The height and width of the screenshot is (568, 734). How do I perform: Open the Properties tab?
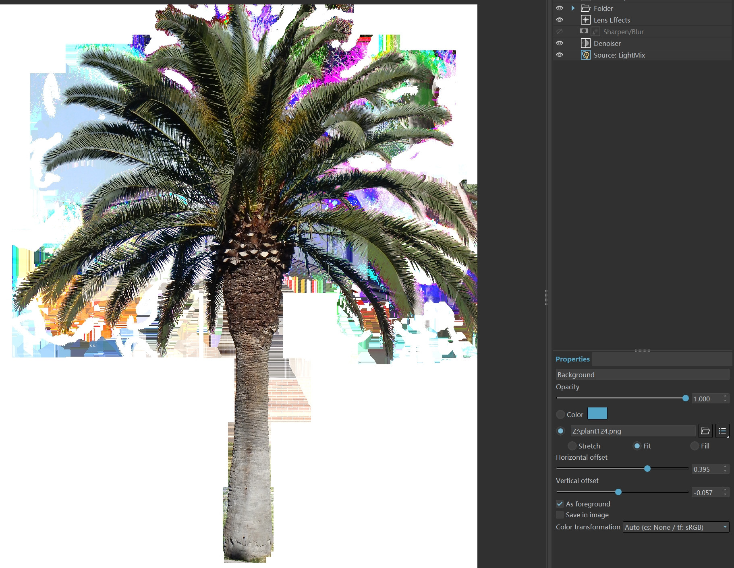572,359
